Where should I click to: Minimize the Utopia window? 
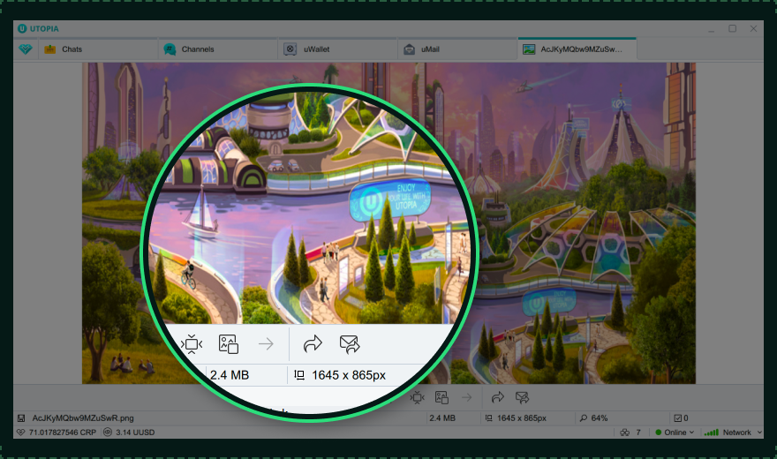click(711, 29)
